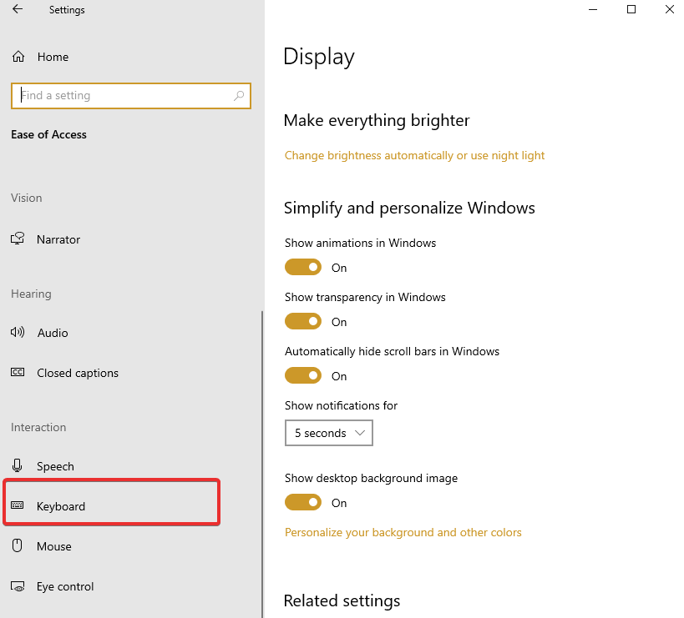Open Personalize your background and other colors
Image resolution: width=684 pixels, height=618 pixels.
coord(403,531)
